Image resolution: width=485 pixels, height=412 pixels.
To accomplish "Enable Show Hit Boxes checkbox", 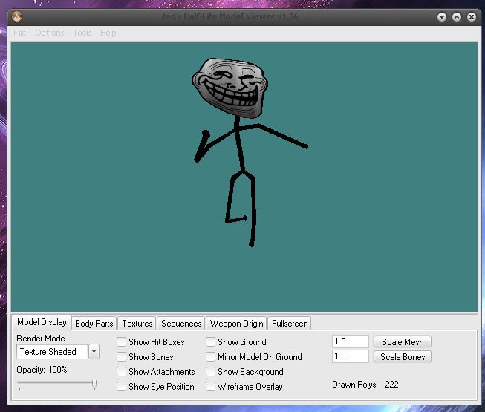I will click(121, 341).
